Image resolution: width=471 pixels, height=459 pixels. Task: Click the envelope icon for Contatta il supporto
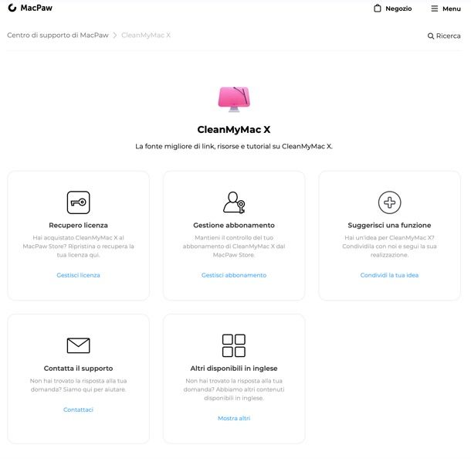click(x=79, y=345)
